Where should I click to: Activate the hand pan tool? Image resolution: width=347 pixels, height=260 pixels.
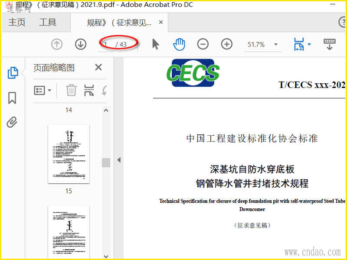click(x=179, y=44)
